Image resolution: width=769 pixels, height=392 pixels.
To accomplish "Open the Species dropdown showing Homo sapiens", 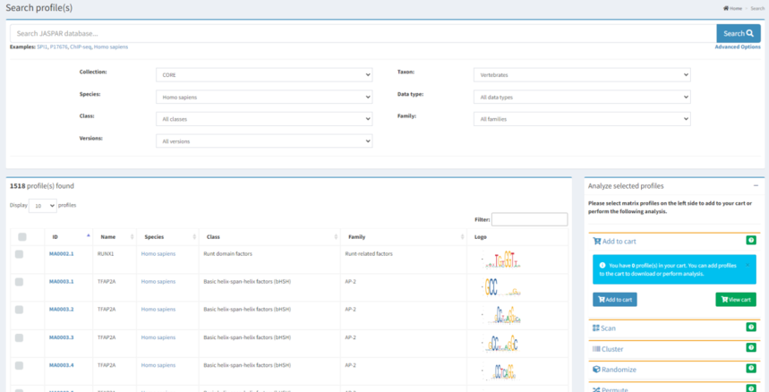I will 264,97.
